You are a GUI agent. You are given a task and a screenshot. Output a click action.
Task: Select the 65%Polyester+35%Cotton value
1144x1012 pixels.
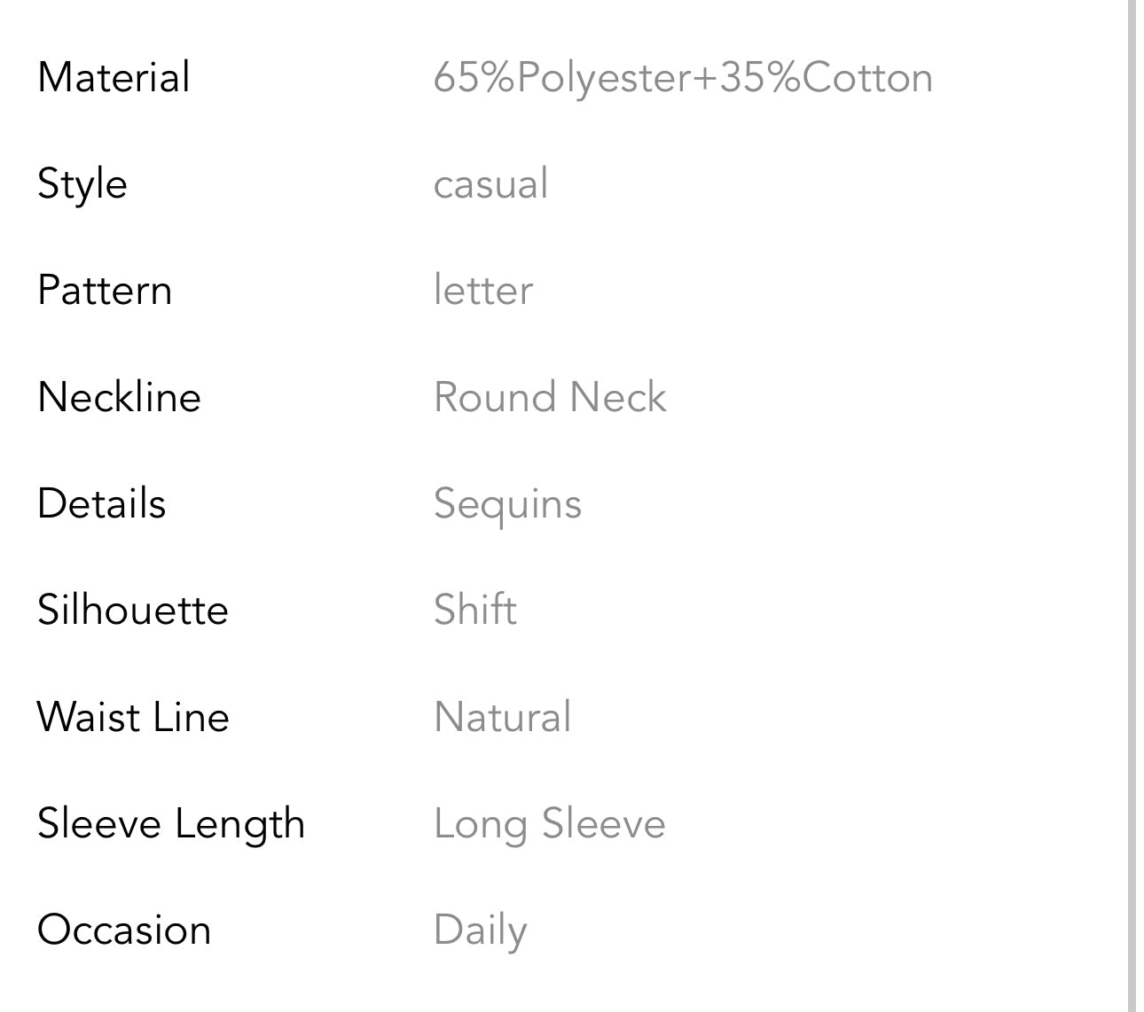[x=683, y=77]
